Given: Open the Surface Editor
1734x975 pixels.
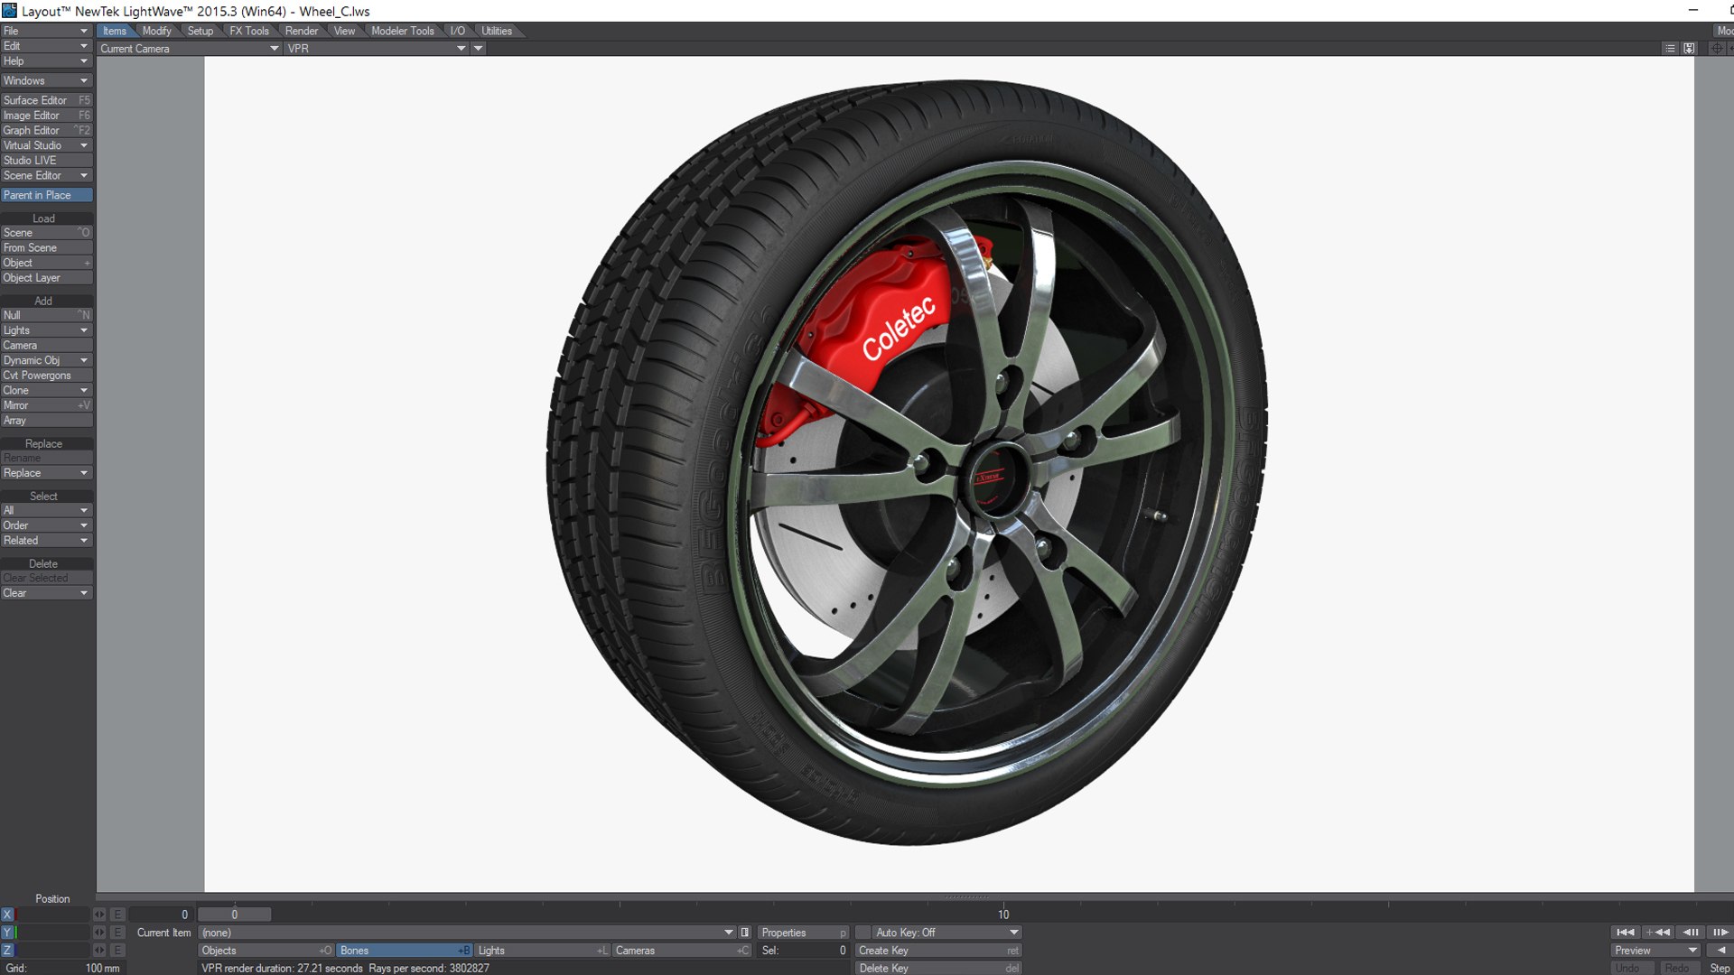Looking at the screenshot, I should tap(47, 100).
